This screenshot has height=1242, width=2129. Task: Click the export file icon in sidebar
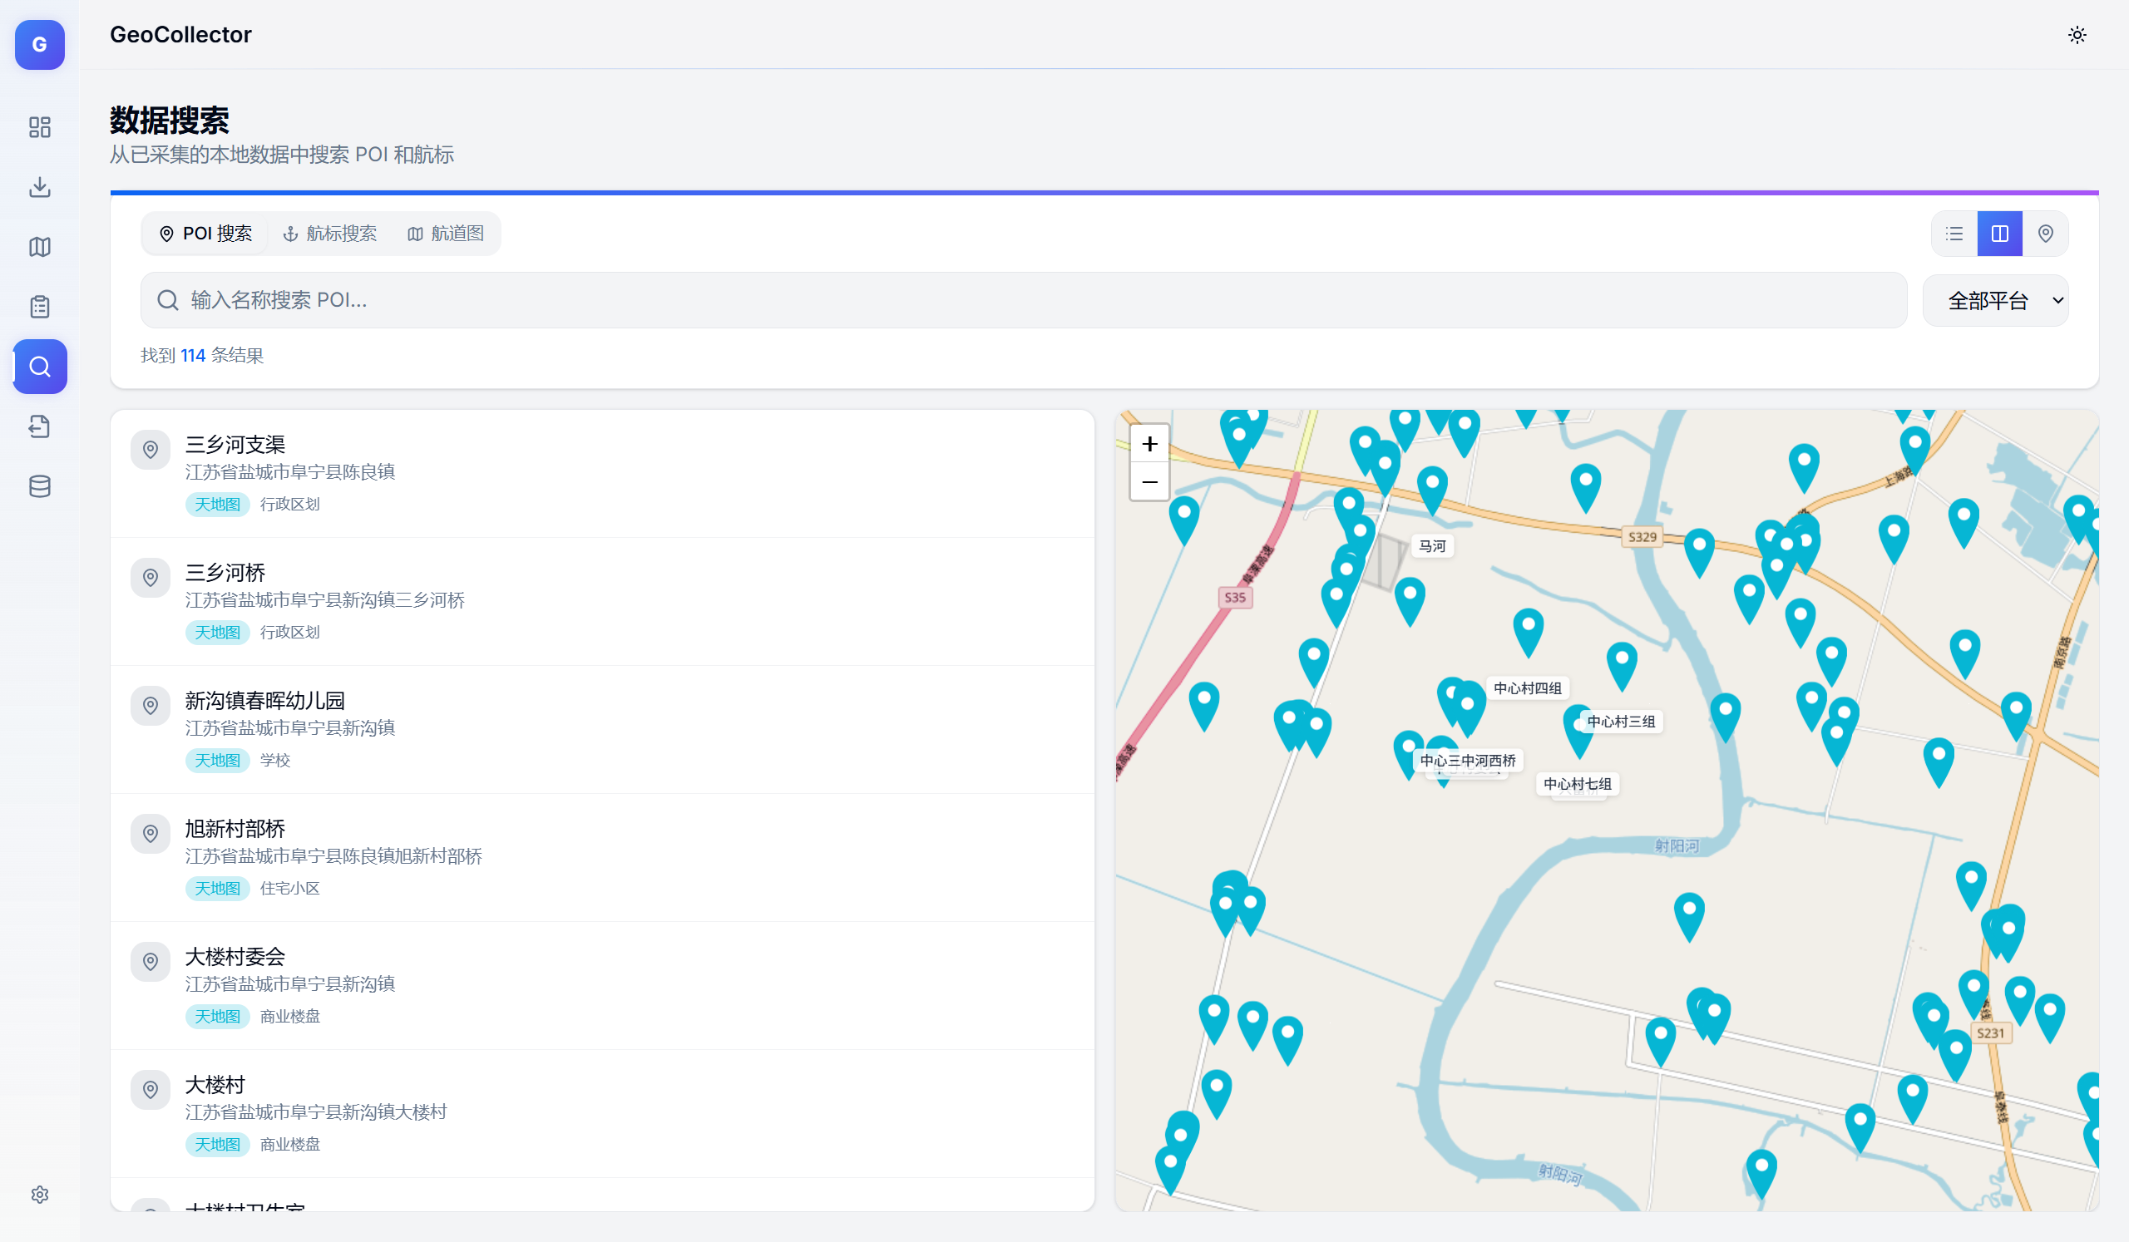tap(40, 426)
